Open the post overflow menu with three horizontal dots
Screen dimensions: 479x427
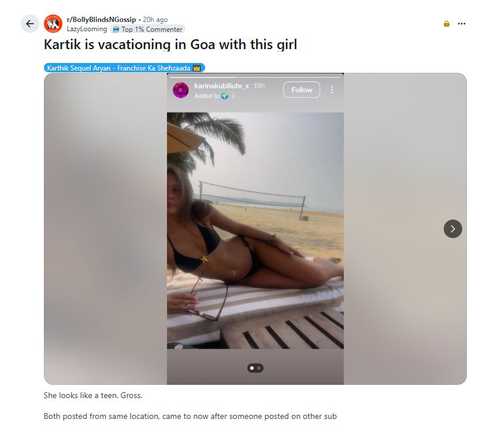pos(462,24)
